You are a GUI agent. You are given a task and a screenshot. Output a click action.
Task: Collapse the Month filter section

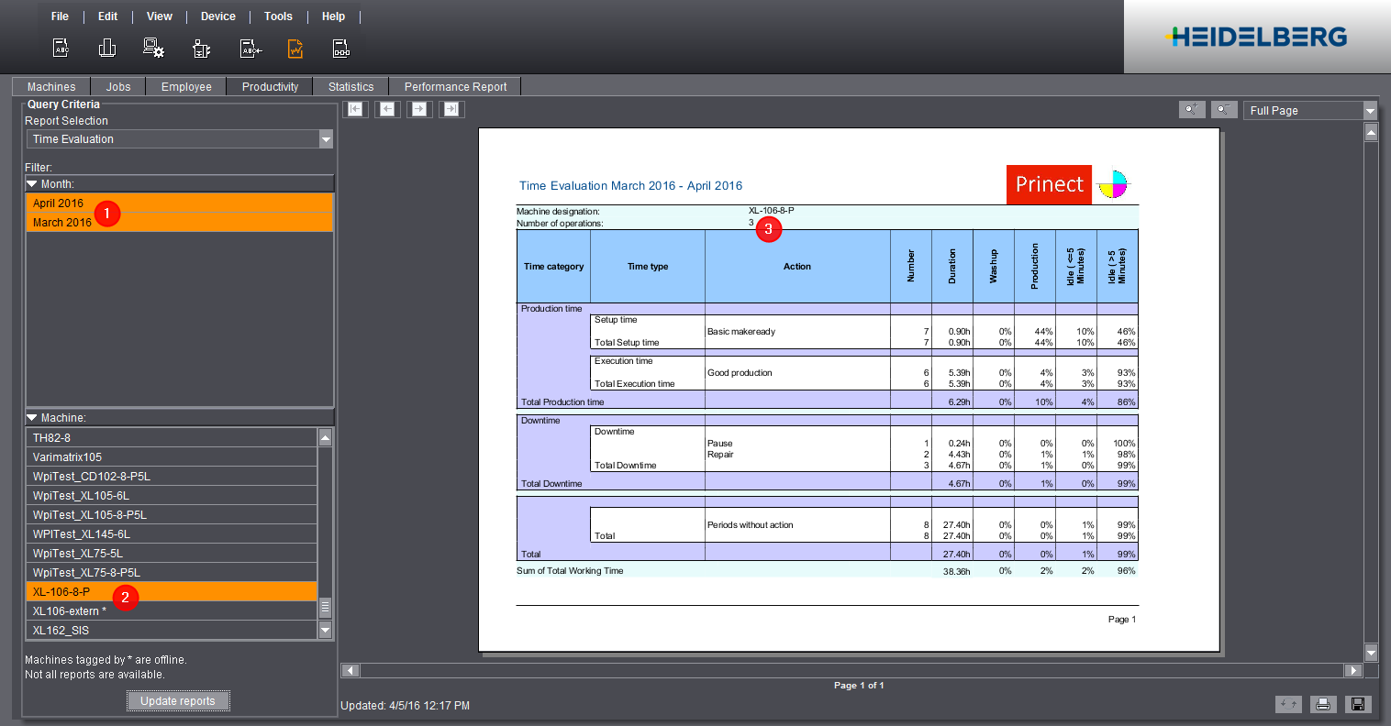pyautogui.click(x=32, y=184)
